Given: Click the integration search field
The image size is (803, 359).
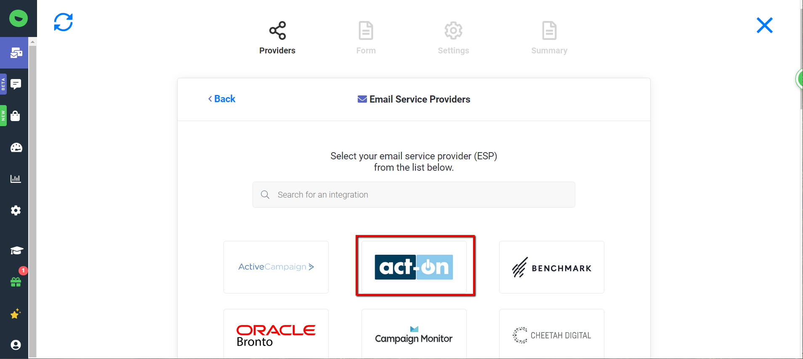Looking at the screenshot, I should (413, 194).
